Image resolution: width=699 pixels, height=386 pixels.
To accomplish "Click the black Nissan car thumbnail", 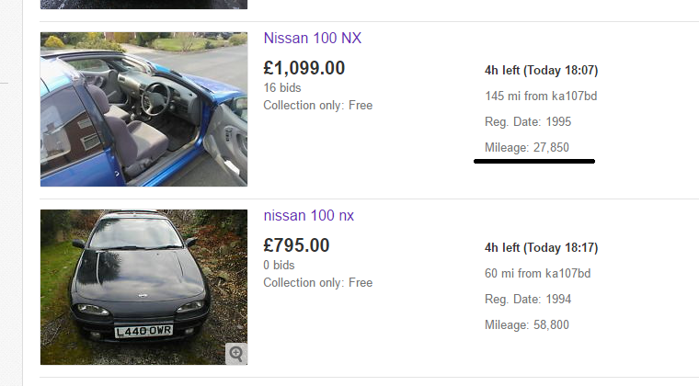I will 143,287.
